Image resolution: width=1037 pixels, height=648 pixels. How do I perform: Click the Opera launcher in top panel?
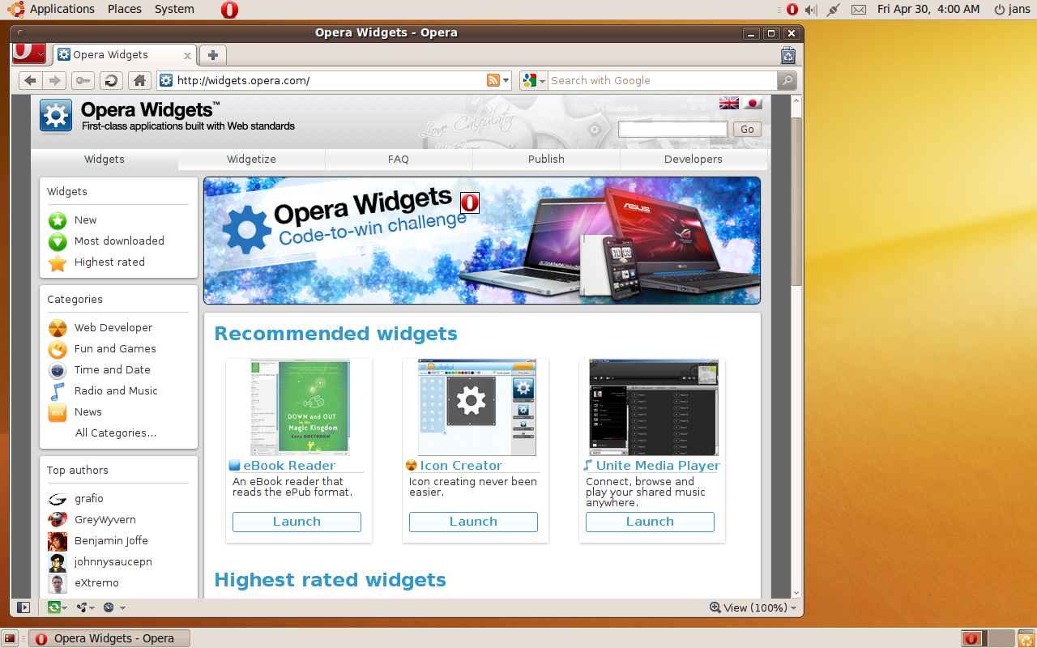[229, 10]
